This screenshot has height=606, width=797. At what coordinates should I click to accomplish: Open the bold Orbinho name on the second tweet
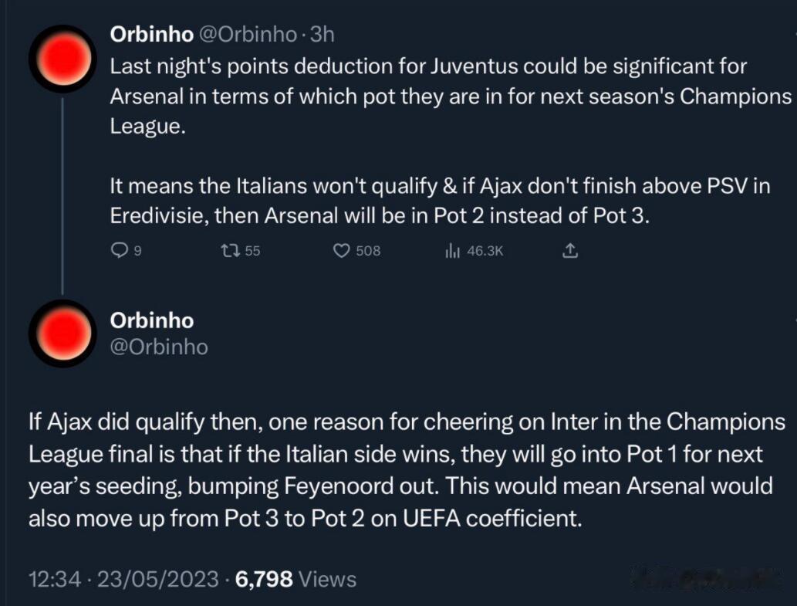pos(151,321)
